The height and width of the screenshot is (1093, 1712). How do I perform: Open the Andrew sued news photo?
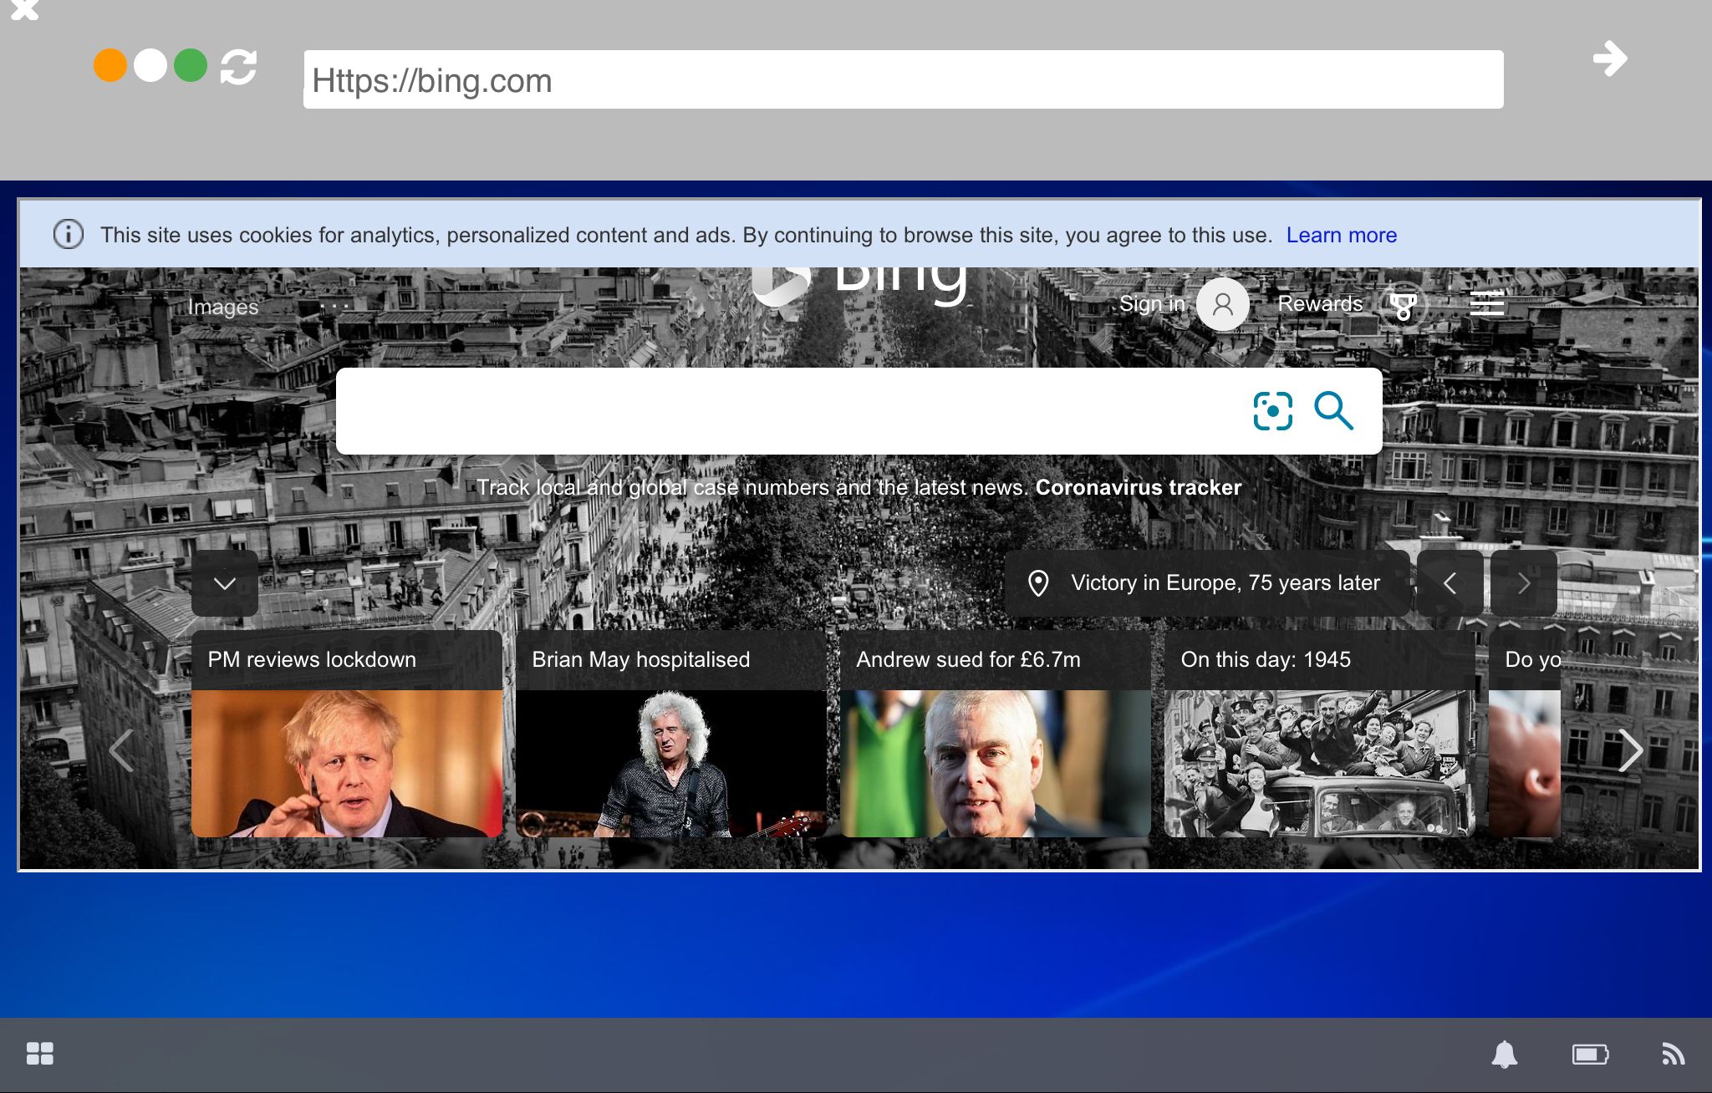pyautogui.click(x=996, y=764)
